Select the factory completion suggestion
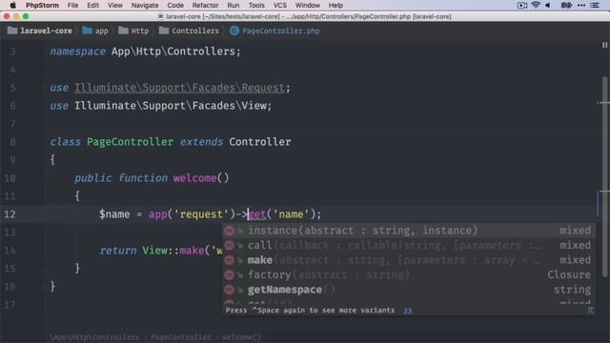The image size is (610, 343). click(x=409, y=275)
